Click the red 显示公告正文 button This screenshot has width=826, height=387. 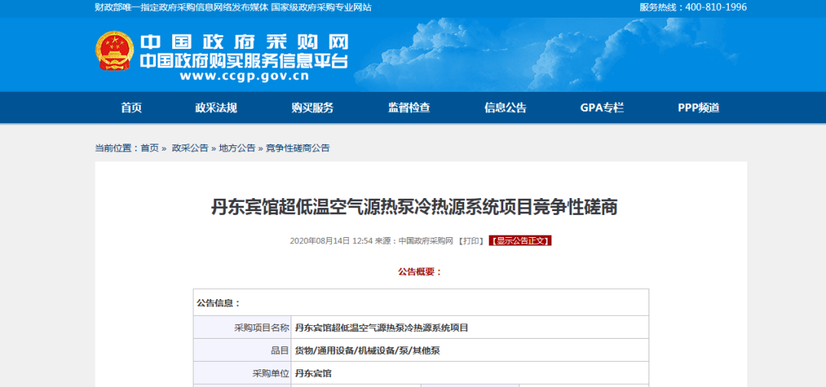[x=520, y=241]
